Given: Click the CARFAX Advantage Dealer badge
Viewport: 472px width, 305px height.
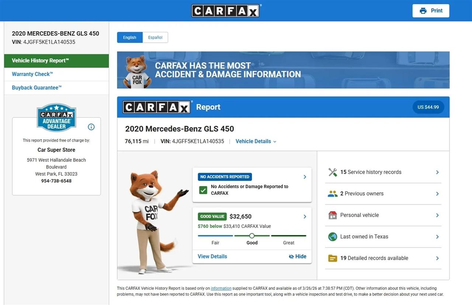Looking at the screenshot, I should pos(56,118).
